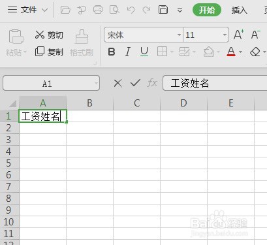Select column B header
This screenshot has width=267, height=245.
click(x=89, y=103)
